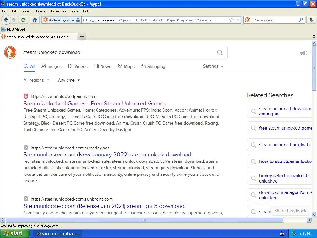Go back with the Back arrow button
The height and width of the screenshot is (238, 317).
click(x=6, y=20)
